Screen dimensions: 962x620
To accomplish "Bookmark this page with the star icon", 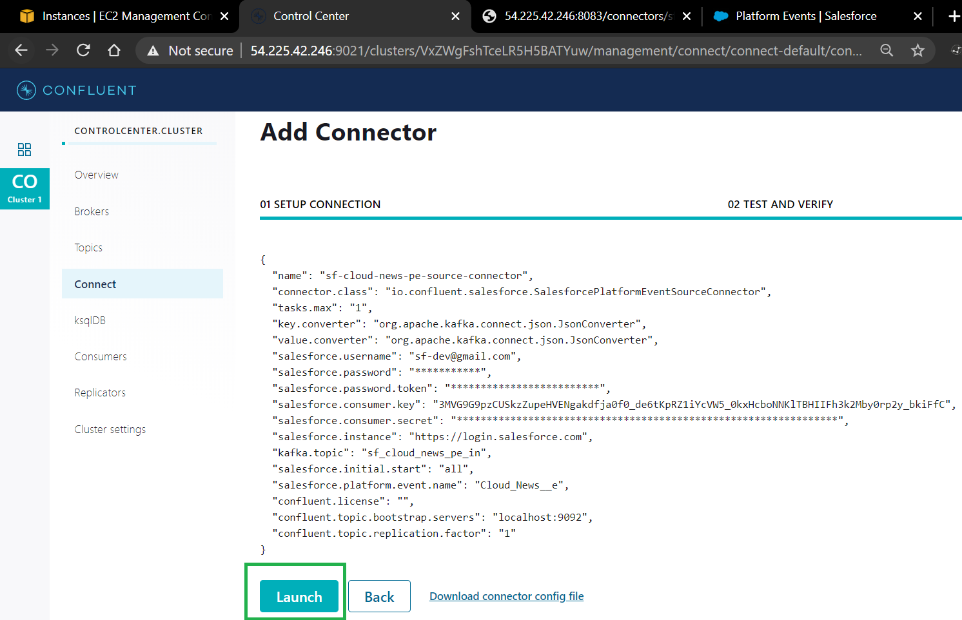I will 918,50.
